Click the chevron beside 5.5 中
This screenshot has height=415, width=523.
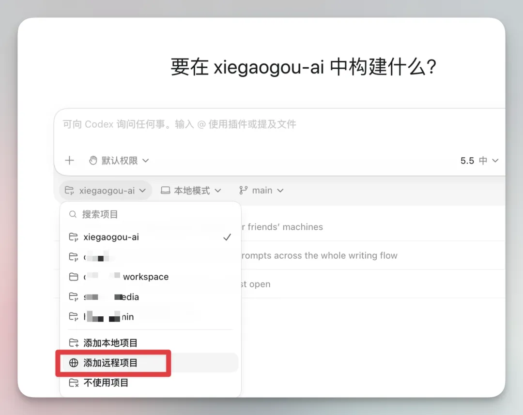pyautogui.click(x=495, y=161)
